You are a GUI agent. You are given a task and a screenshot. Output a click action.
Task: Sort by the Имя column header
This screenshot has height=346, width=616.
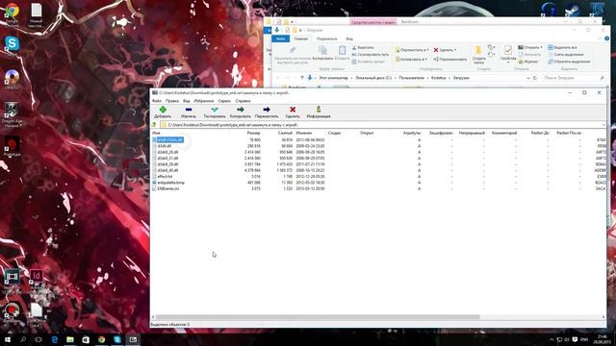156,133
